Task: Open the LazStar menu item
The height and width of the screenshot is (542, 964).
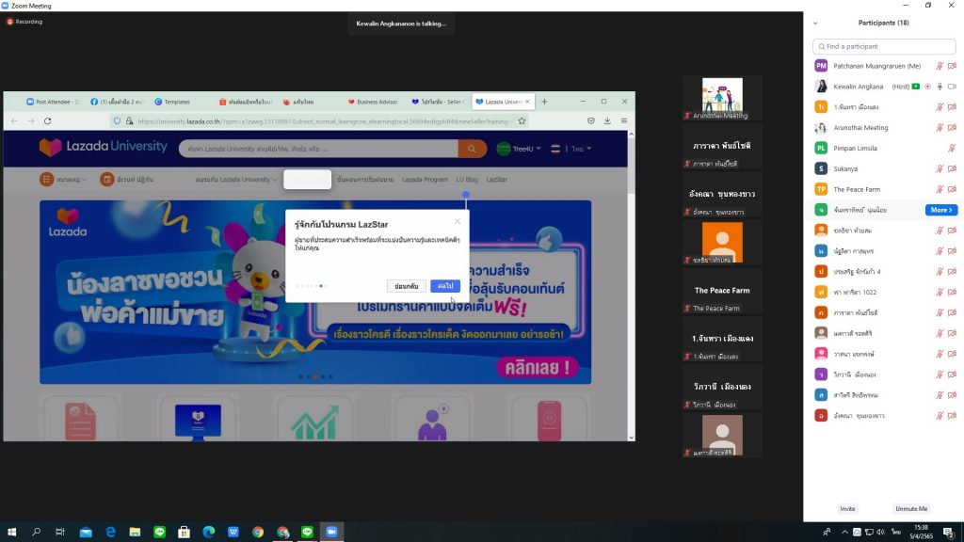Action: (497, 180)
